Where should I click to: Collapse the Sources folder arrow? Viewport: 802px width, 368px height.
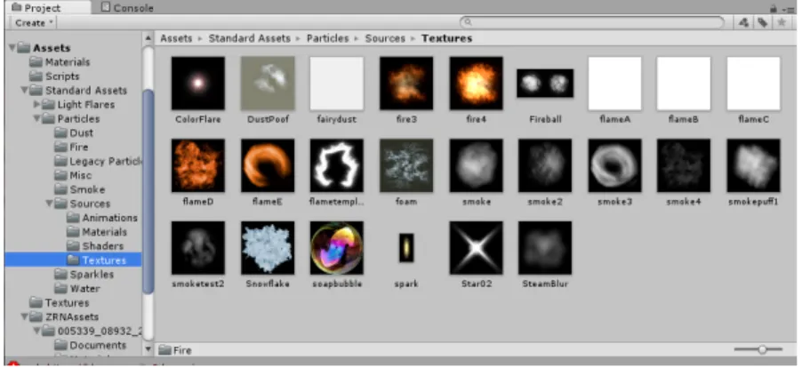[x=49, y=204]
